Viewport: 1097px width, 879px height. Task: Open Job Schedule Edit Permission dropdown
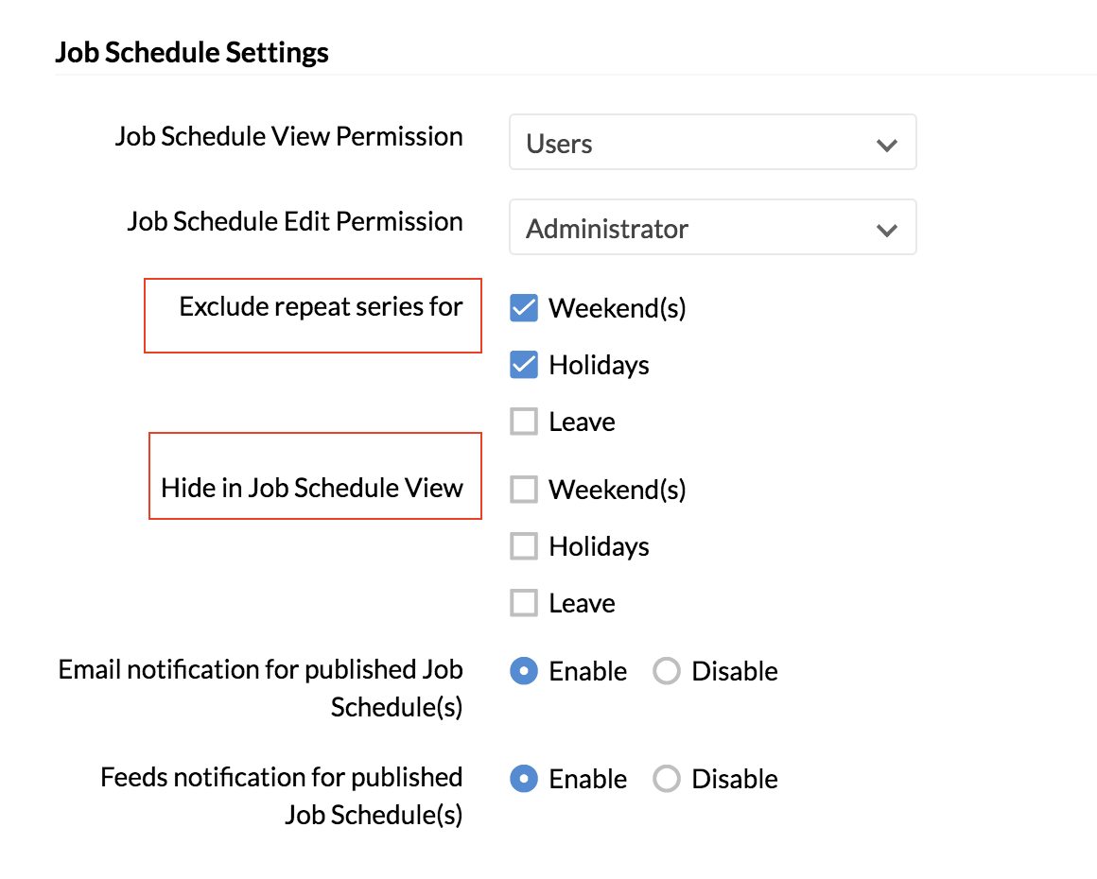712,227
